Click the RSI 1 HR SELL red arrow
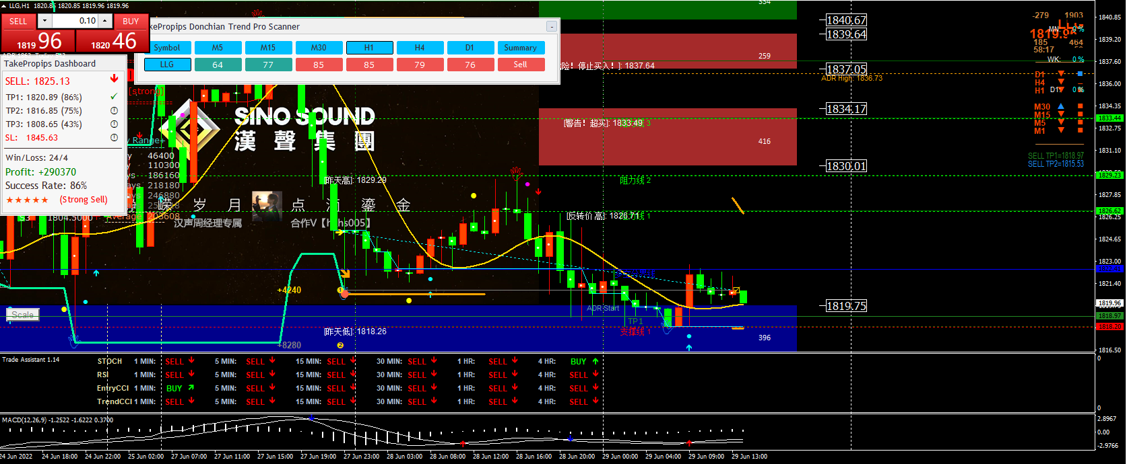Image resolution: width=1127 pixels, height=464 pixels. 515,374
